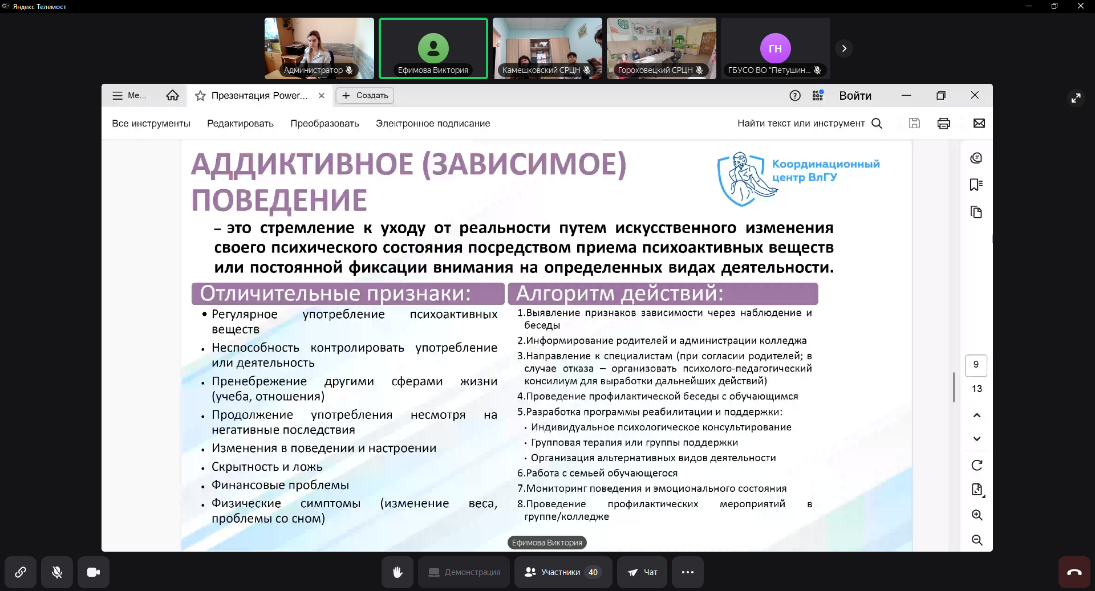Toggle the camera on or off
The height and width of the screenshot is (591, 1095).
(x=94, y=572)
